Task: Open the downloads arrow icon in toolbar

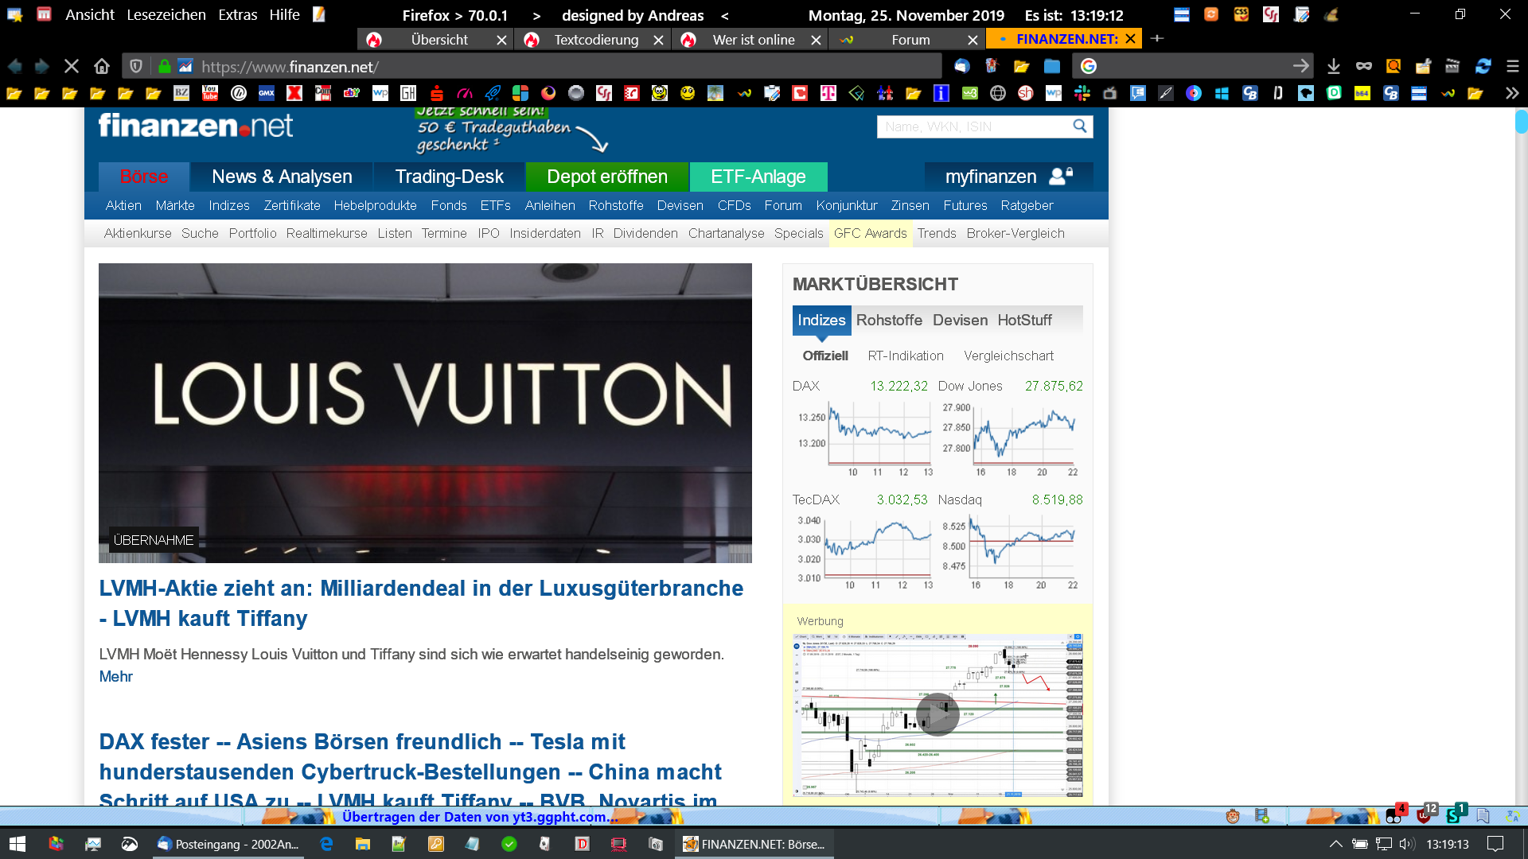Action: tap(1334, 67)
